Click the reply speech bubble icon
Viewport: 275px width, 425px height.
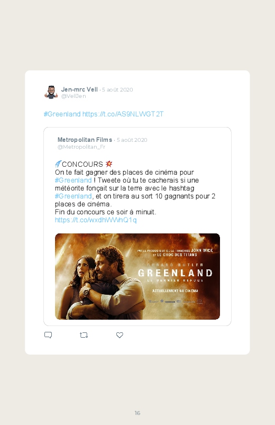(x=48, y=335)
